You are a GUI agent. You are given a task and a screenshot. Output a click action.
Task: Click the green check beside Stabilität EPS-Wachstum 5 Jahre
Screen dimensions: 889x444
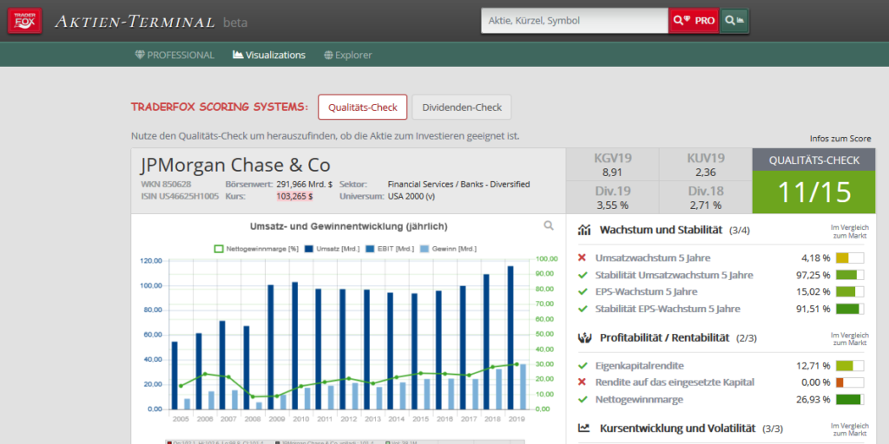tap(582, 309)
